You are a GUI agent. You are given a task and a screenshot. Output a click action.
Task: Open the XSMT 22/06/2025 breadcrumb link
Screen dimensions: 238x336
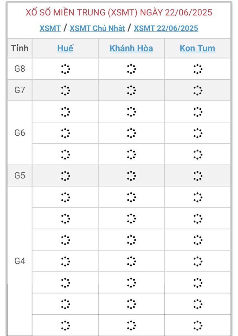tap(166, 28)
